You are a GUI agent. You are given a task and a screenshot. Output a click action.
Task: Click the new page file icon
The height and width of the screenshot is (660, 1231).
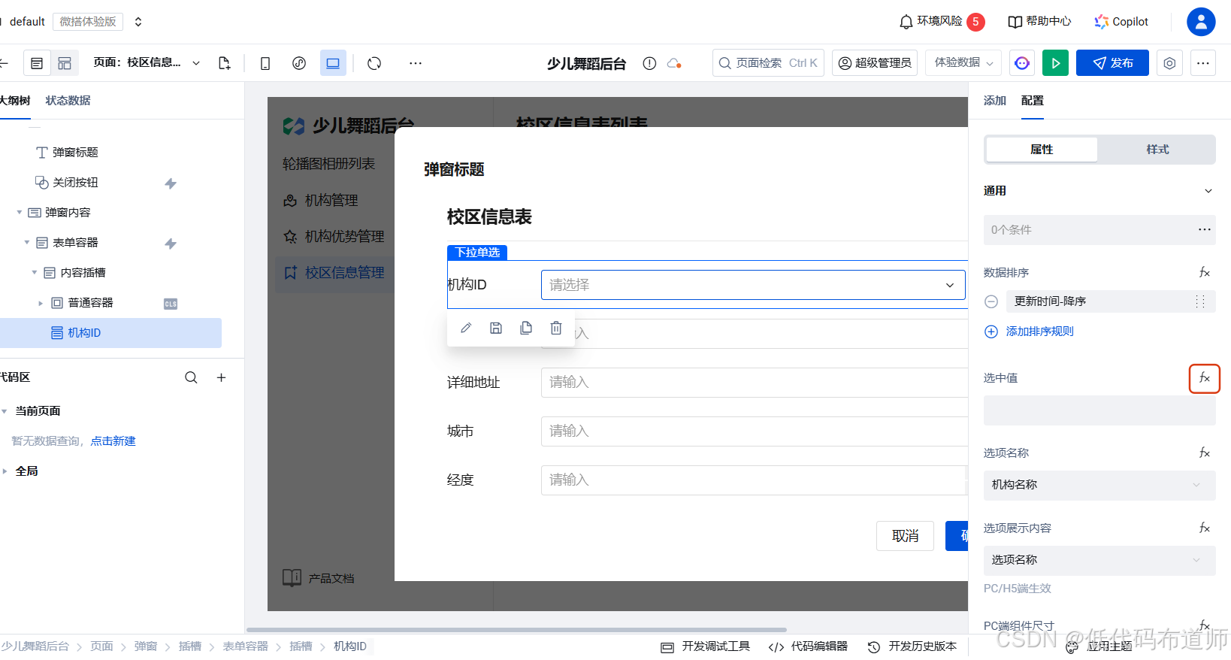click(x=224, y=63)
